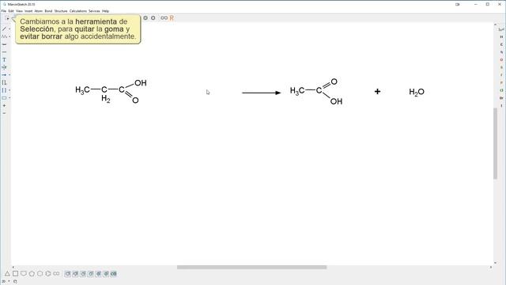Select the Text tool marked T

4,60
